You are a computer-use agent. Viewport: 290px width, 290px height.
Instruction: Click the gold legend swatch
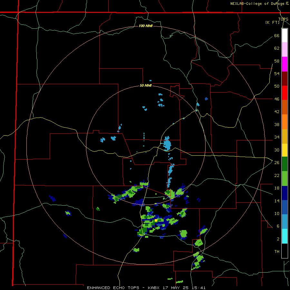click(285, 136)
